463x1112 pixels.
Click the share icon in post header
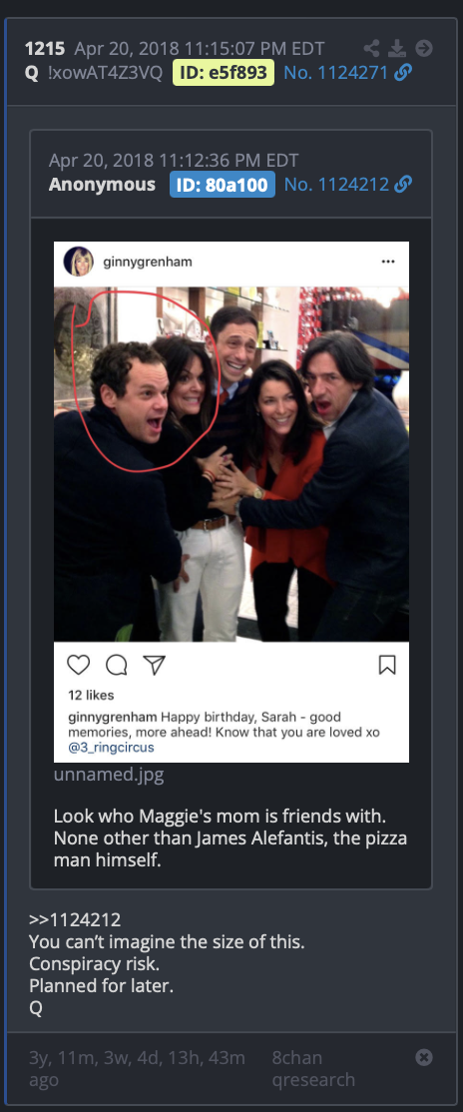tap(371, 48)
